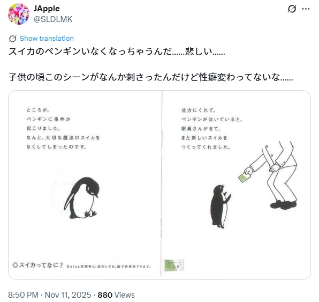Select the tweet paragraph starting 子供の頃
The image size is (319, 302).
[150, 77]
